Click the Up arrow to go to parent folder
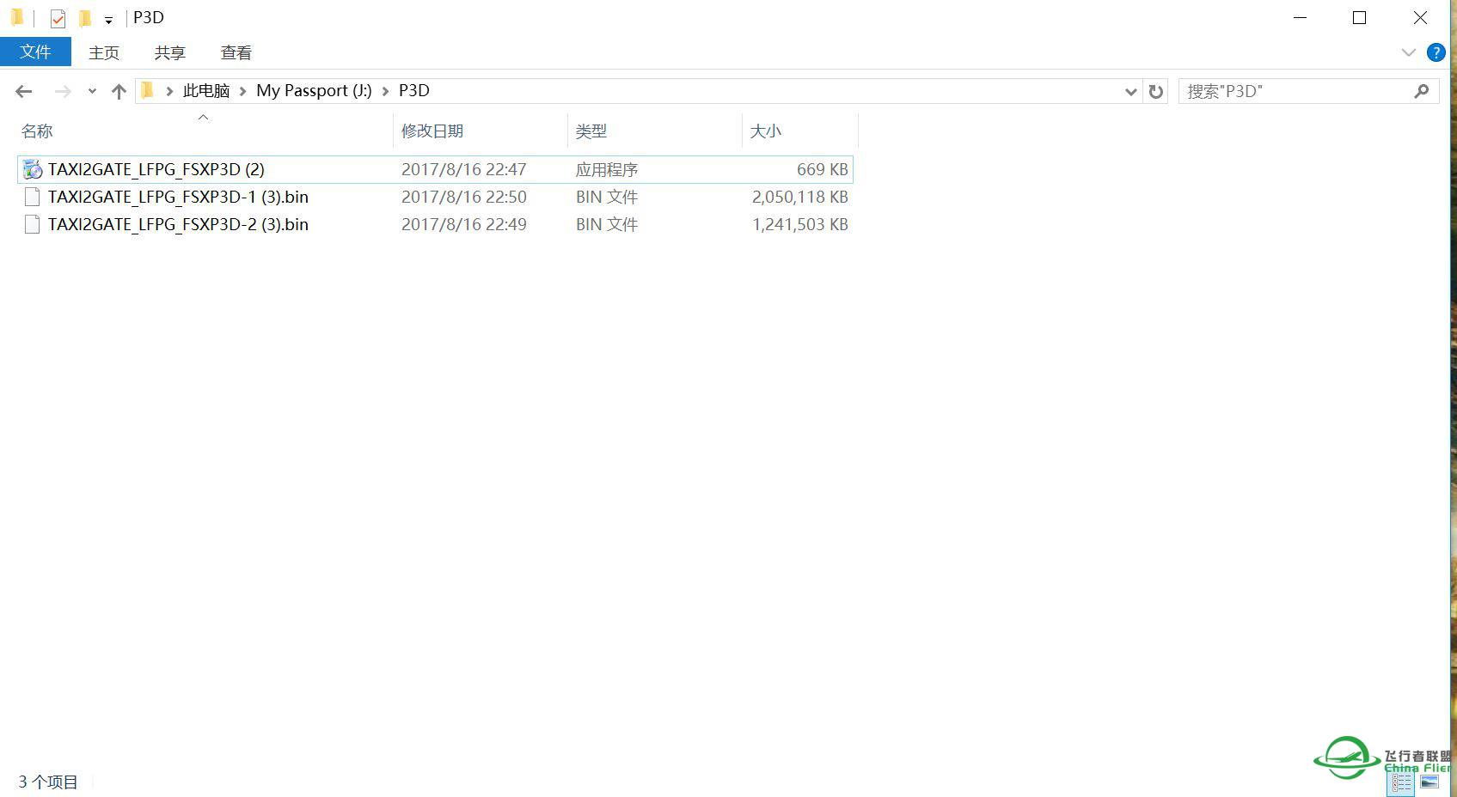This screenshot has width=1457, height=797. coord(119,90)
